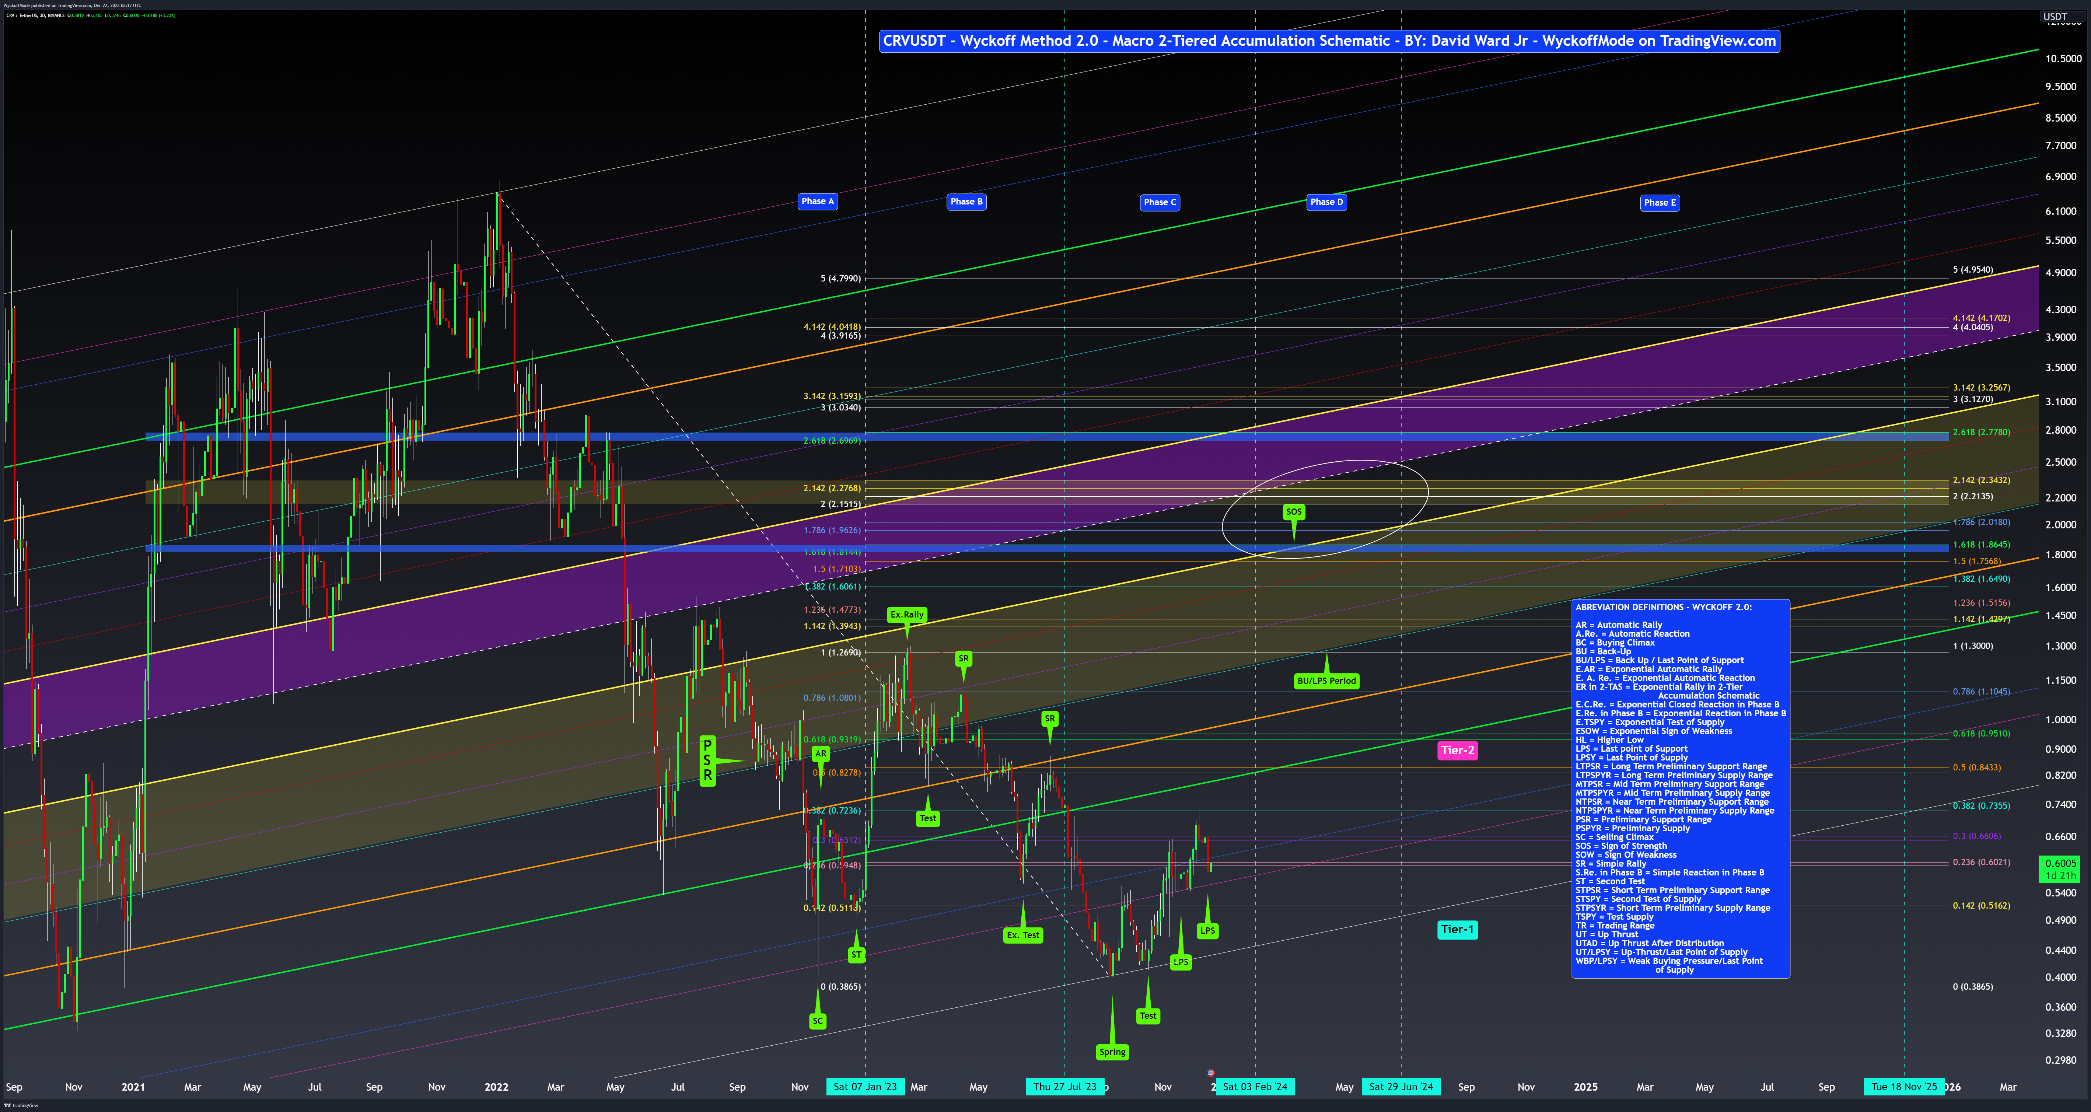Select the Ex. Test annotation
Screen dimensions: 2091x1112
pos(1023,935)
